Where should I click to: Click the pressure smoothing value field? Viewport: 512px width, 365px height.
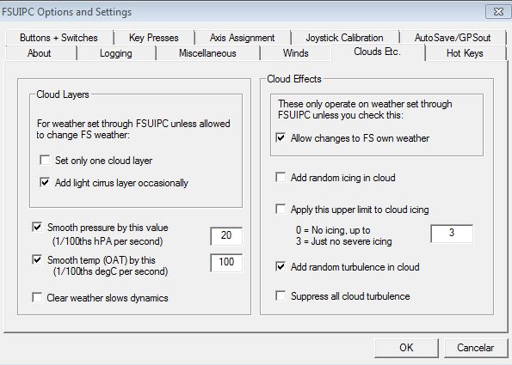click(226, 235)
